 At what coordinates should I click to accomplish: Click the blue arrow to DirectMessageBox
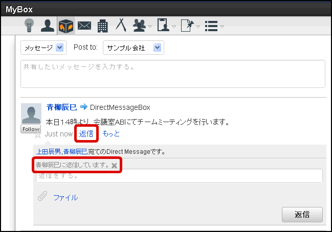(x=83, y=107)
